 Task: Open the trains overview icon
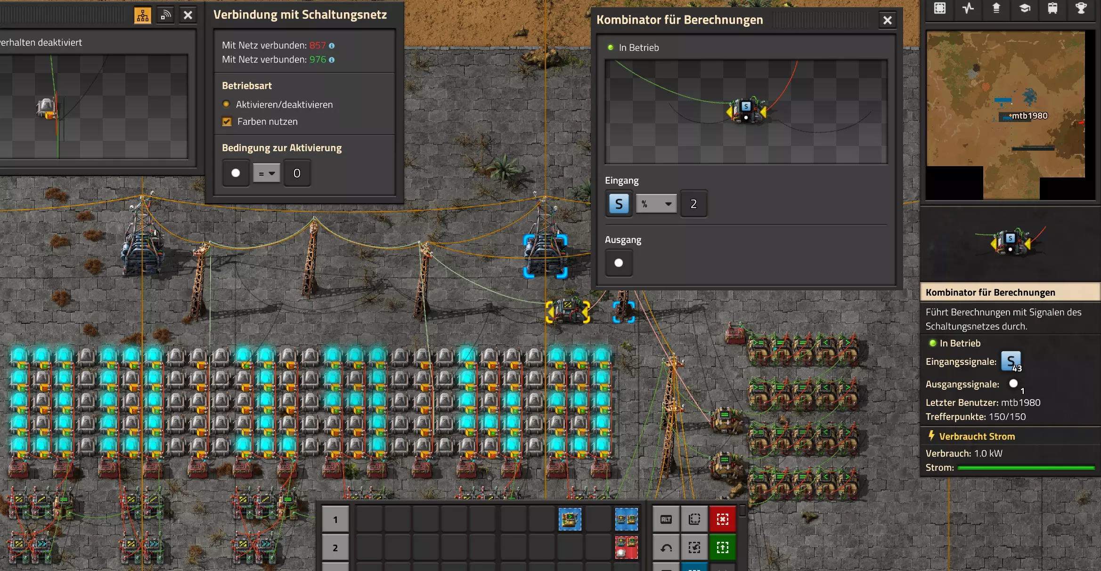click(1052, 8)
